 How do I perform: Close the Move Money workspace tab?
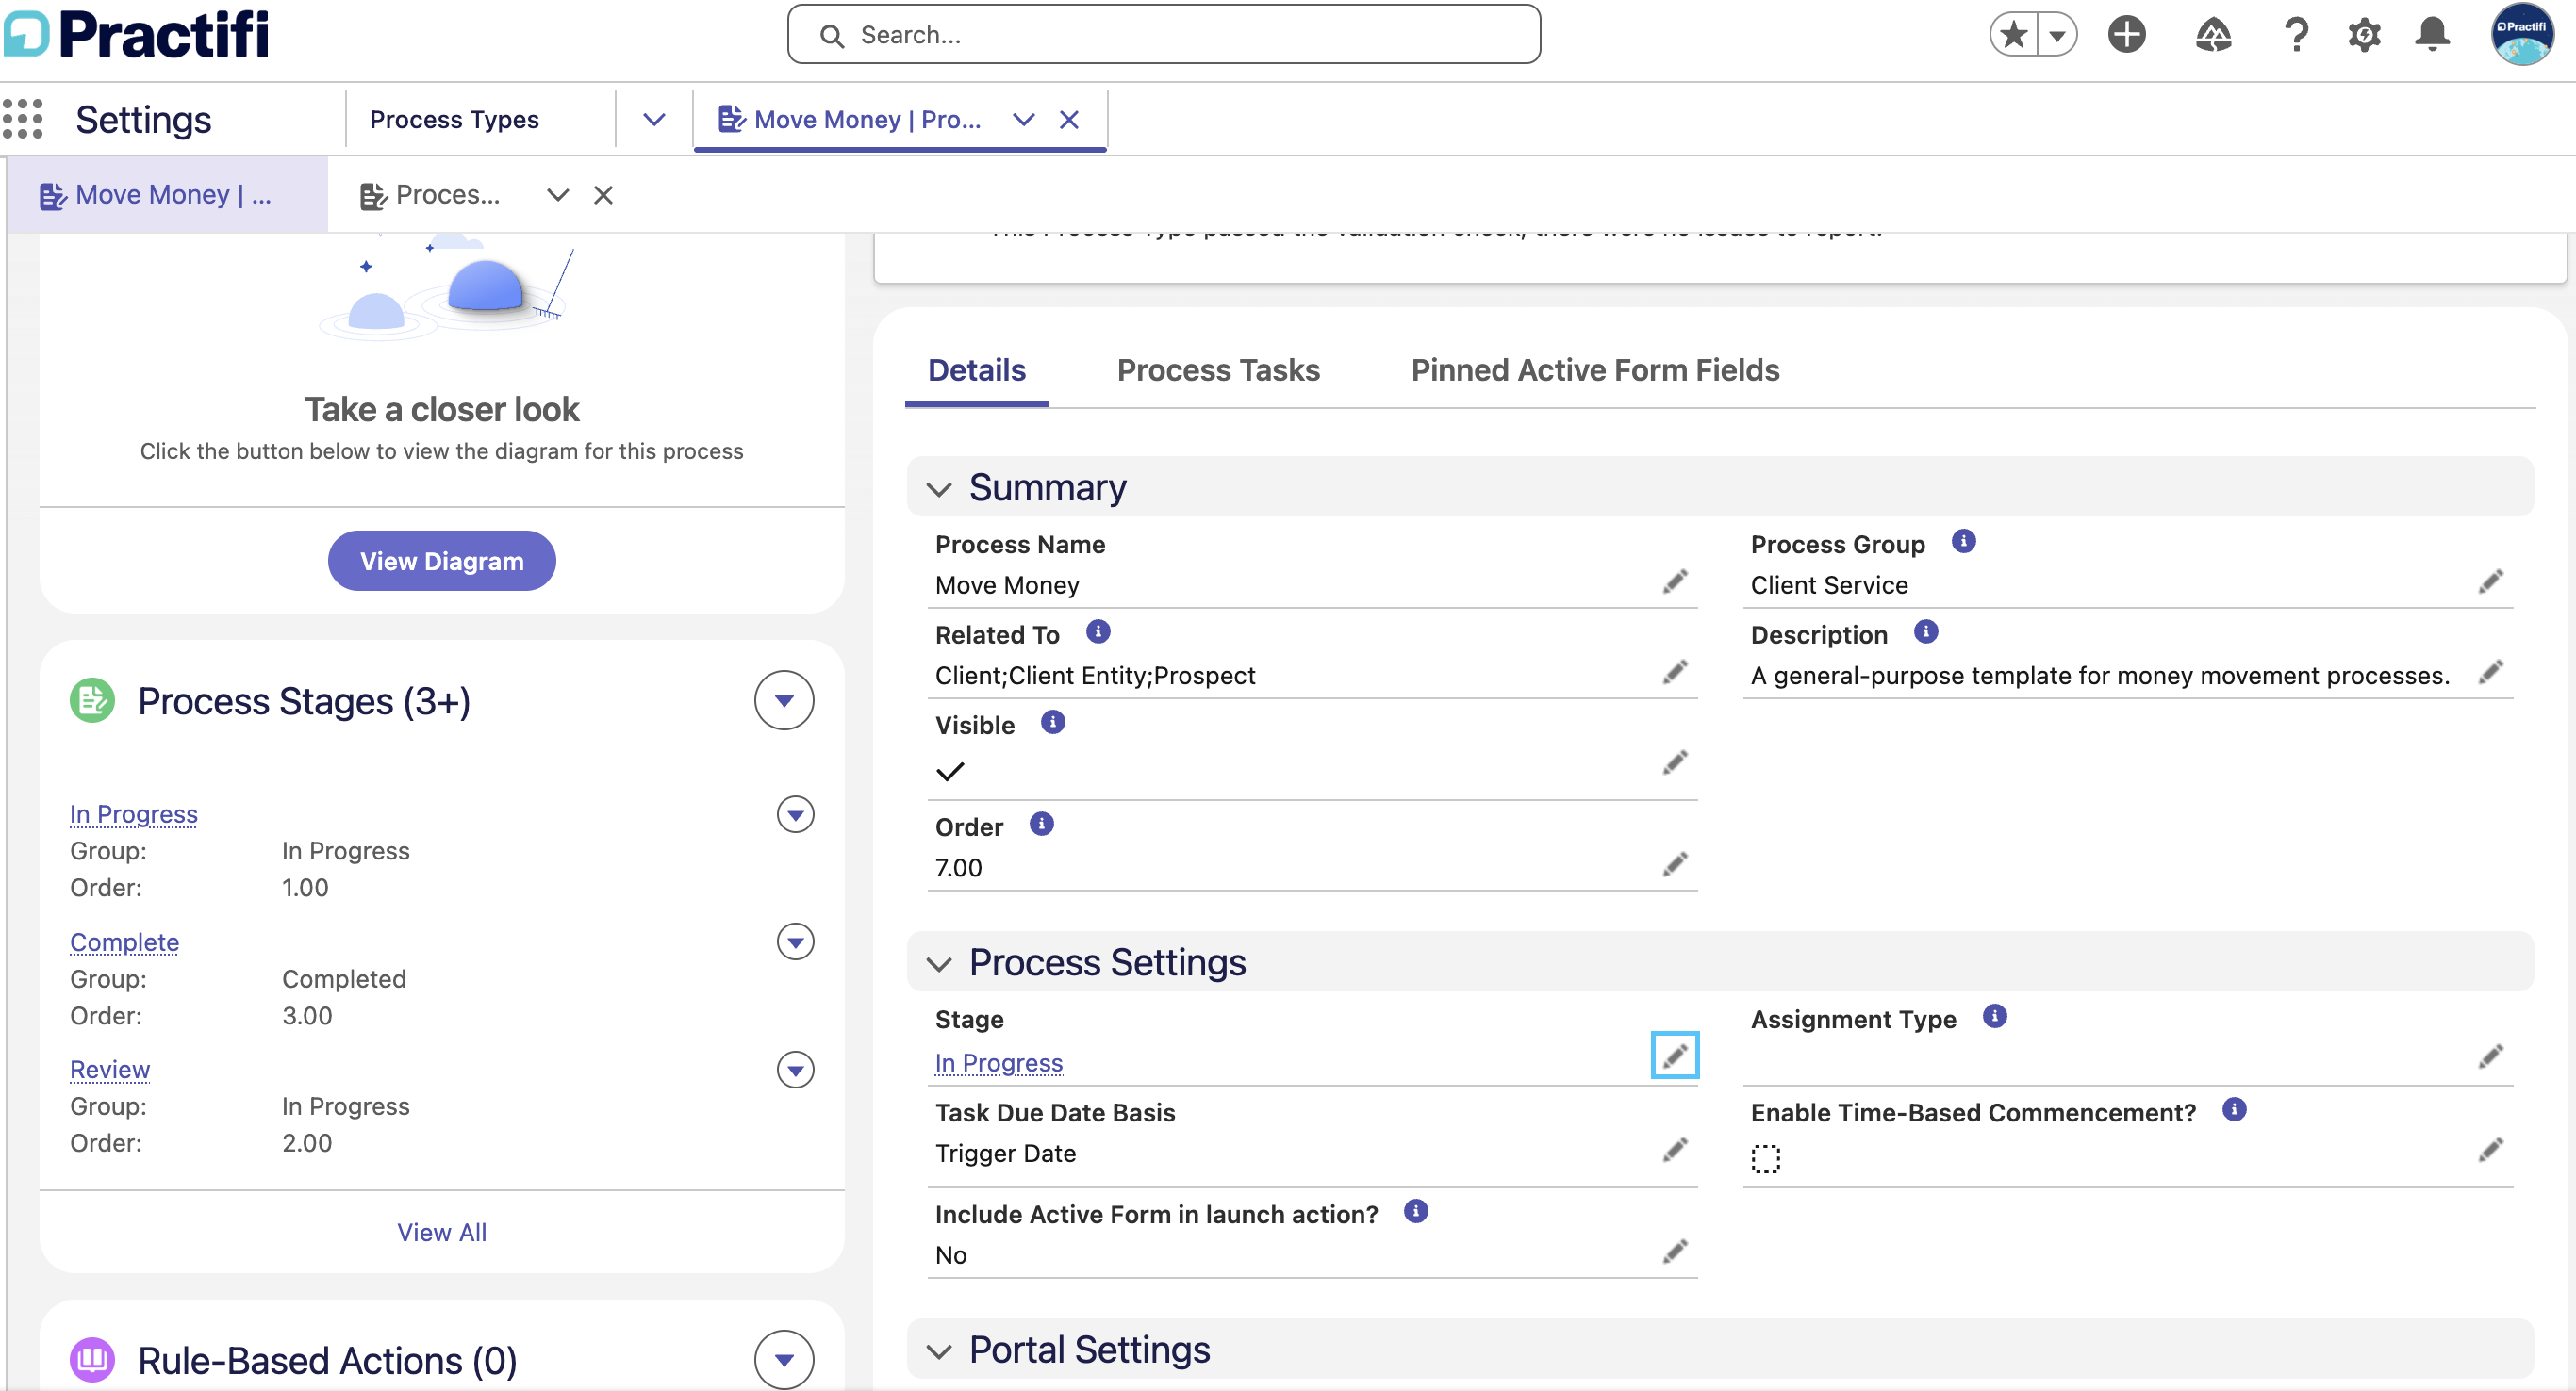pos(1069,120)
